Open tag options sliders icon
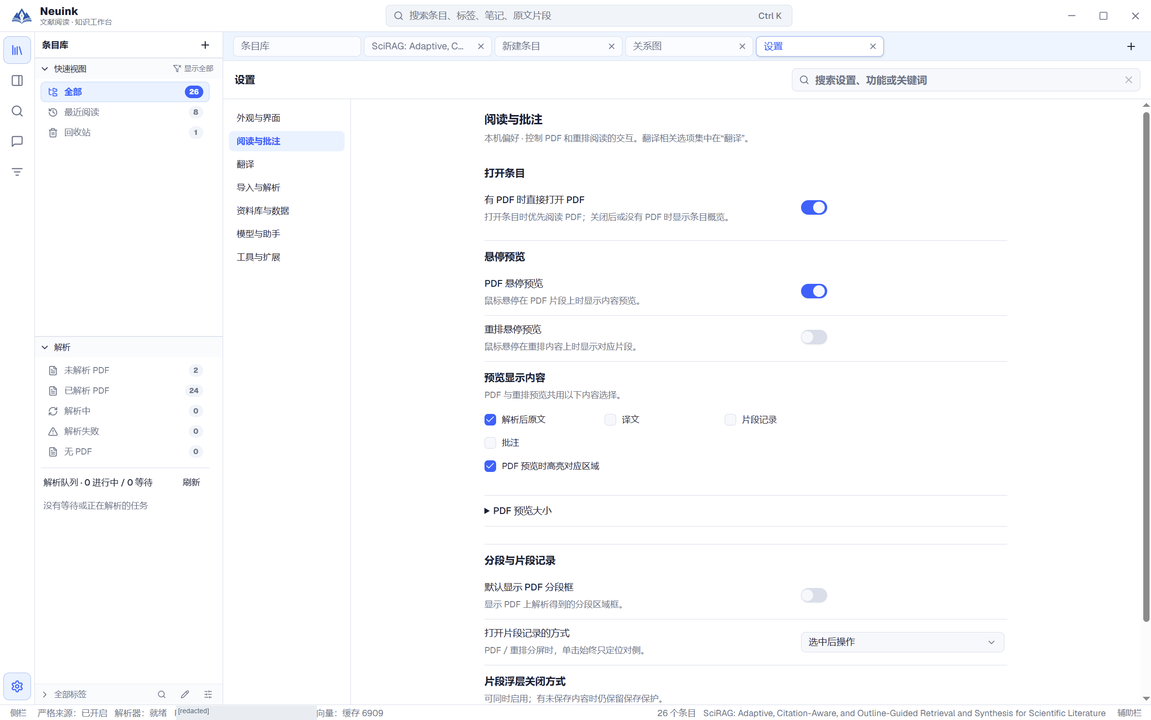 pos(208,694)
